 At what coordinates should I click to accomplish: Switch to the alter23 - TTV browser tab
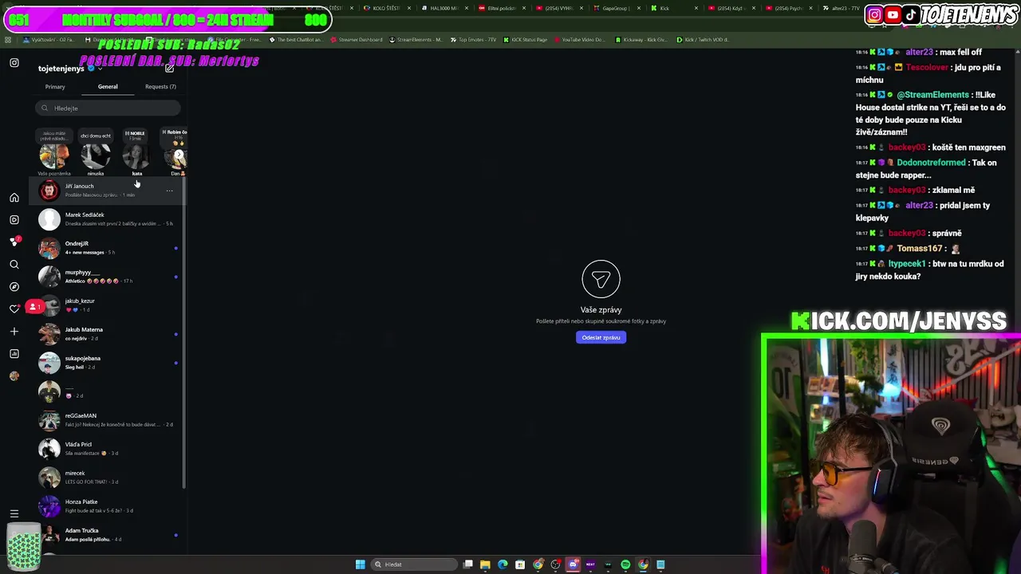(x=846, y=8)
